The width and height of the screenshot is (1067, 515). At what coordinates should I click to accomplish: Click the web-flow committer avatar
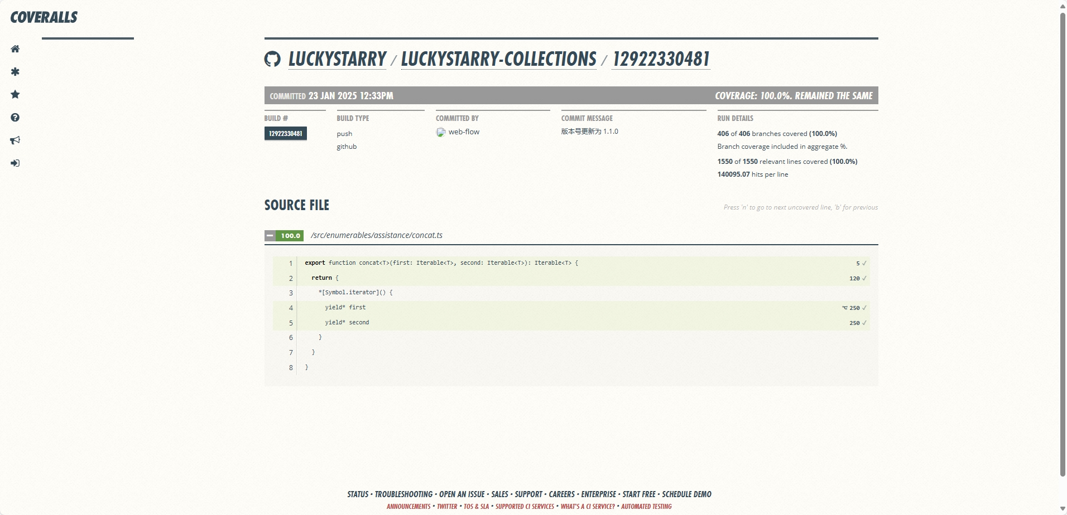tap(441, 132)
